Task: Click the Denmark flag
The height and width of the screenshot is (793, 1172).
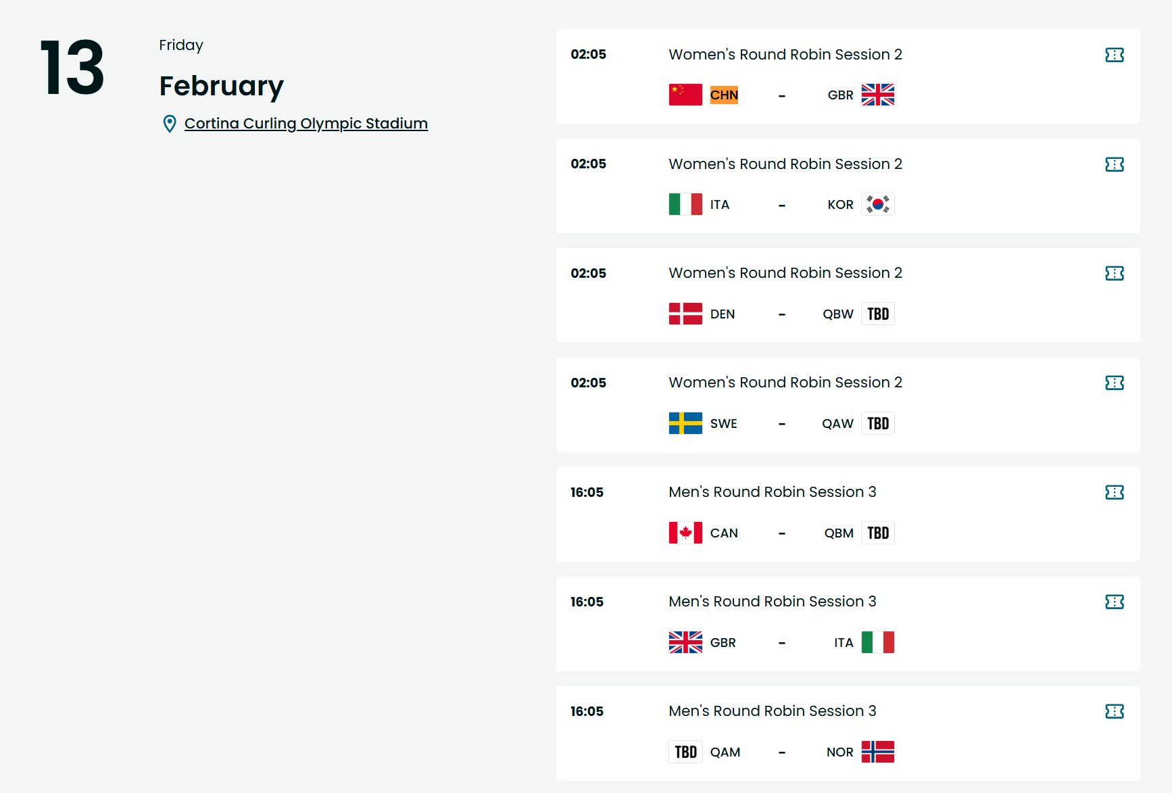Action: (685, 314)
